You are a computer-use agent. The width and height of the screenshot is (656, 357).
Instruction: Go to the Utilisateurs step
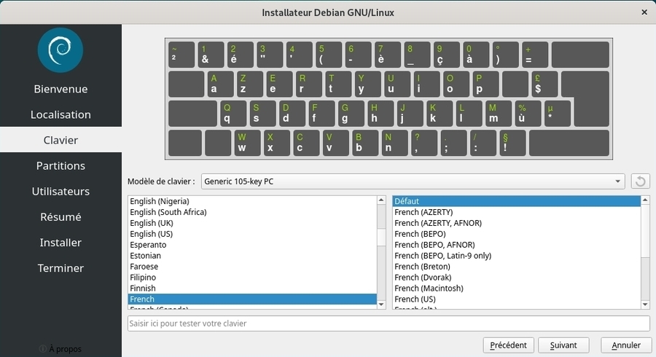coord(60,191)
